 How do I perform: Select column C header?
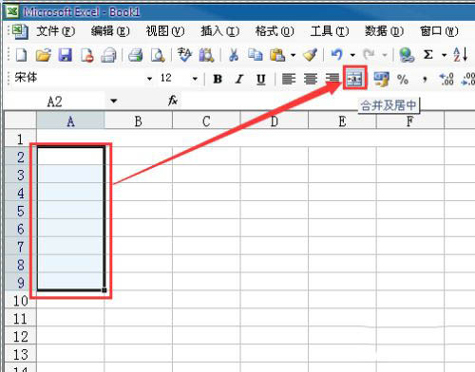206,121
